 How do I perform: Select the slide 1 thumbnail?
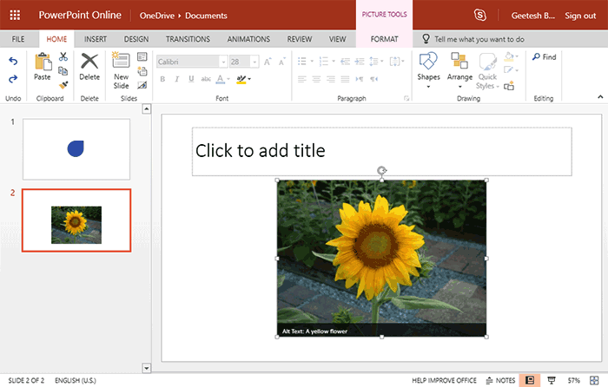[76, 149]
